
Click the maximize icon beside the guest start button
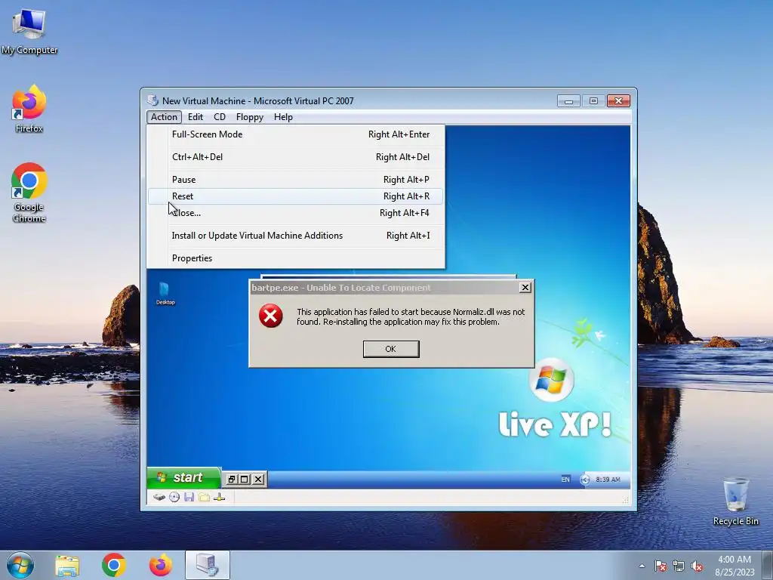245,479
